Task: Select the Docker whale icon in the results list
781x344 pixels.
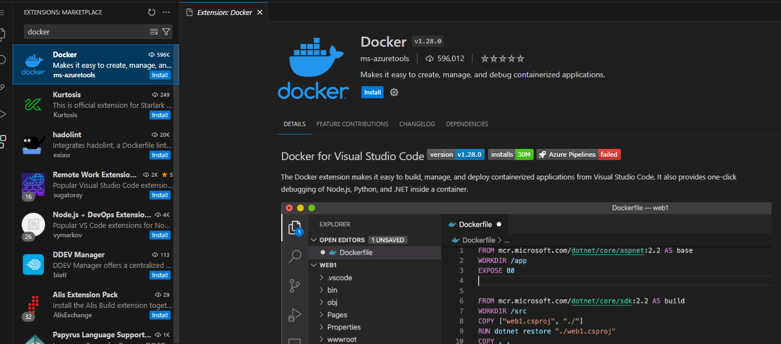Action: tap(33, 65)
